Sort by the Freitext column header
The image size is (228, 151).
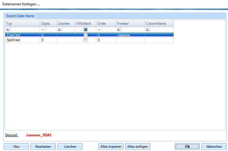coord(130,24)
